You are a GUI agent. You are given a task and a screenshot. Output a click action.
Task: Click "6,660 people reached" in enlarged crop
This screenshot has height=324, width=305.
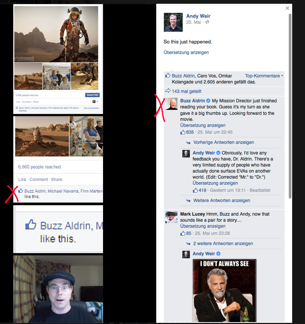click(x=39, y=167)
